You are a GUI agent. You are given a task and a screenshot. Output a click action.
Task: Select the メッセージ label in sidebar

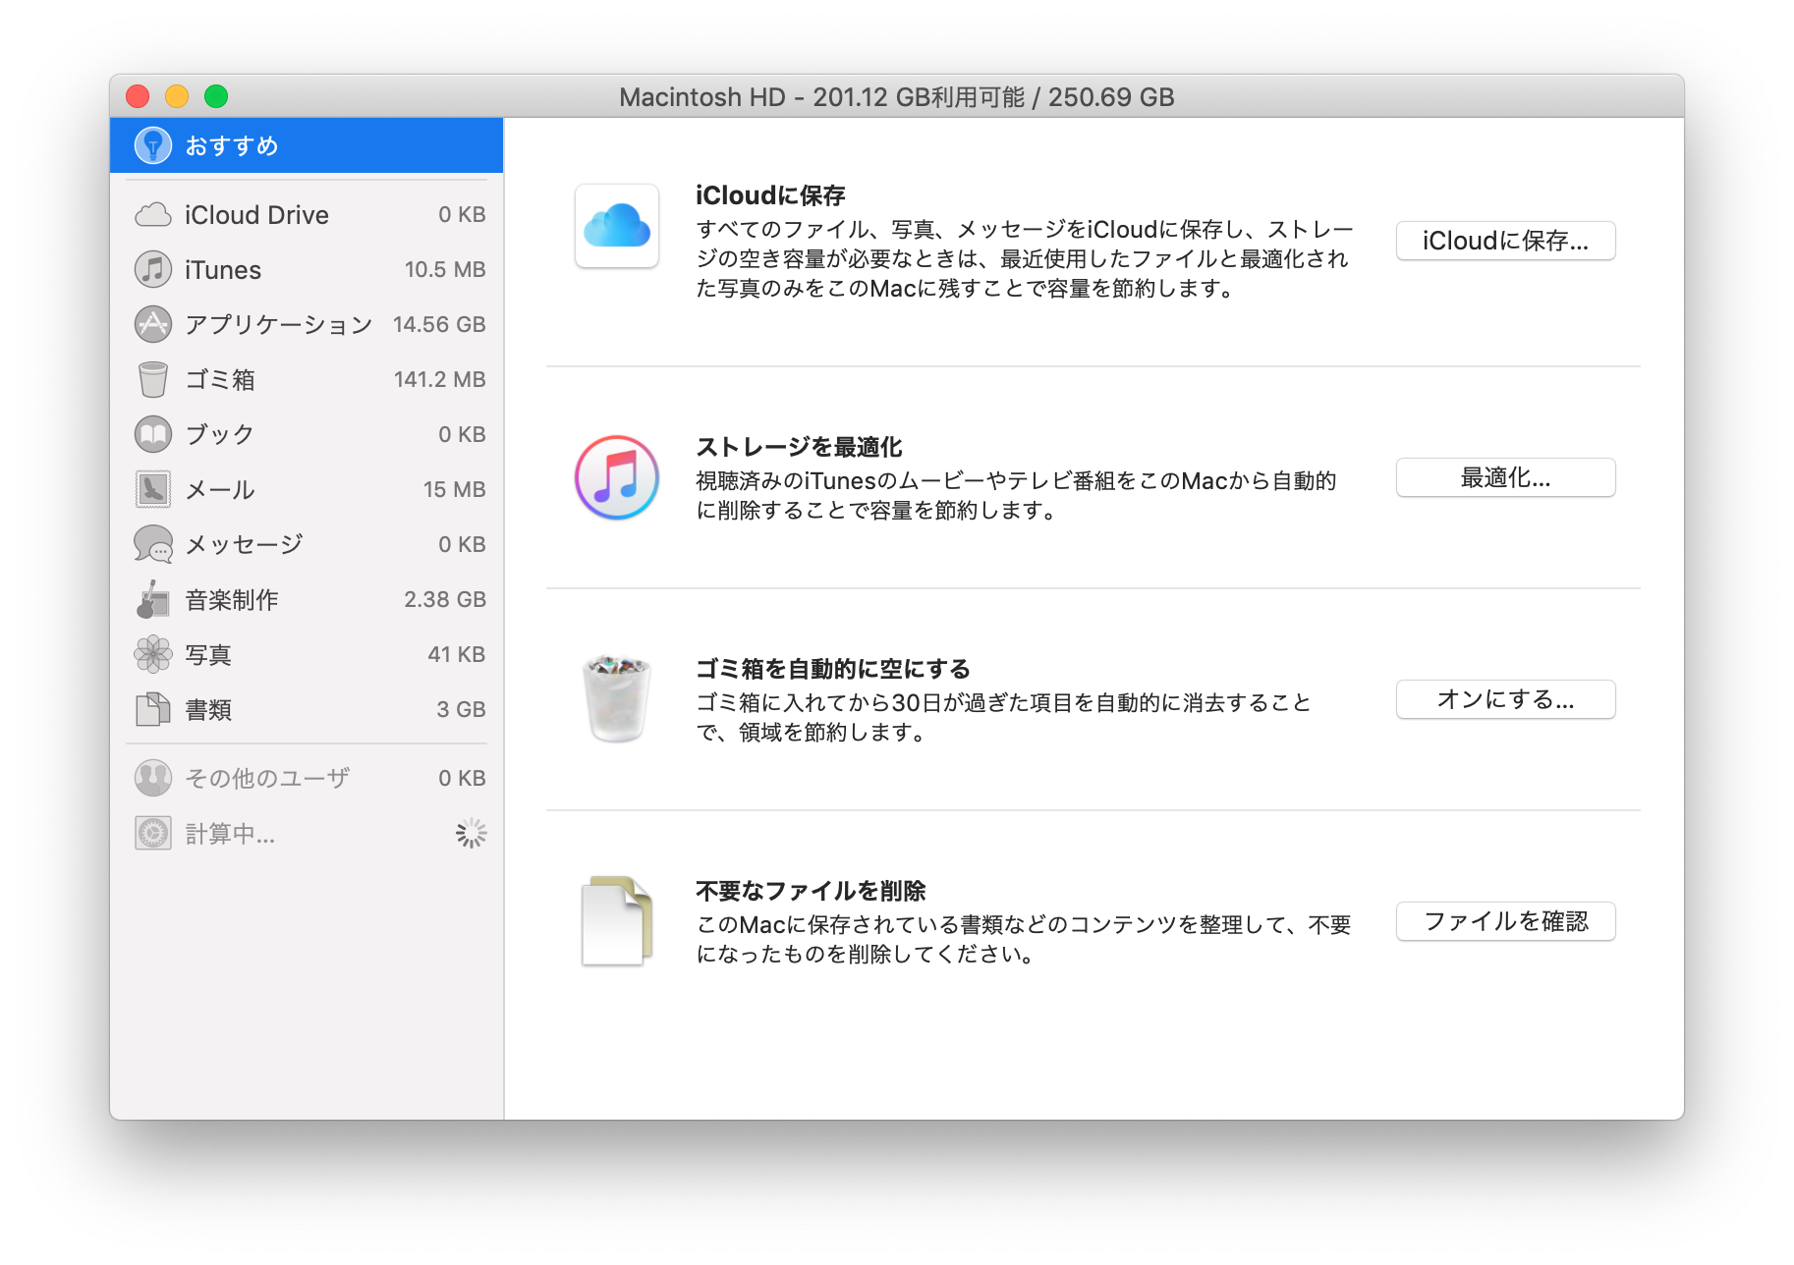244,544
